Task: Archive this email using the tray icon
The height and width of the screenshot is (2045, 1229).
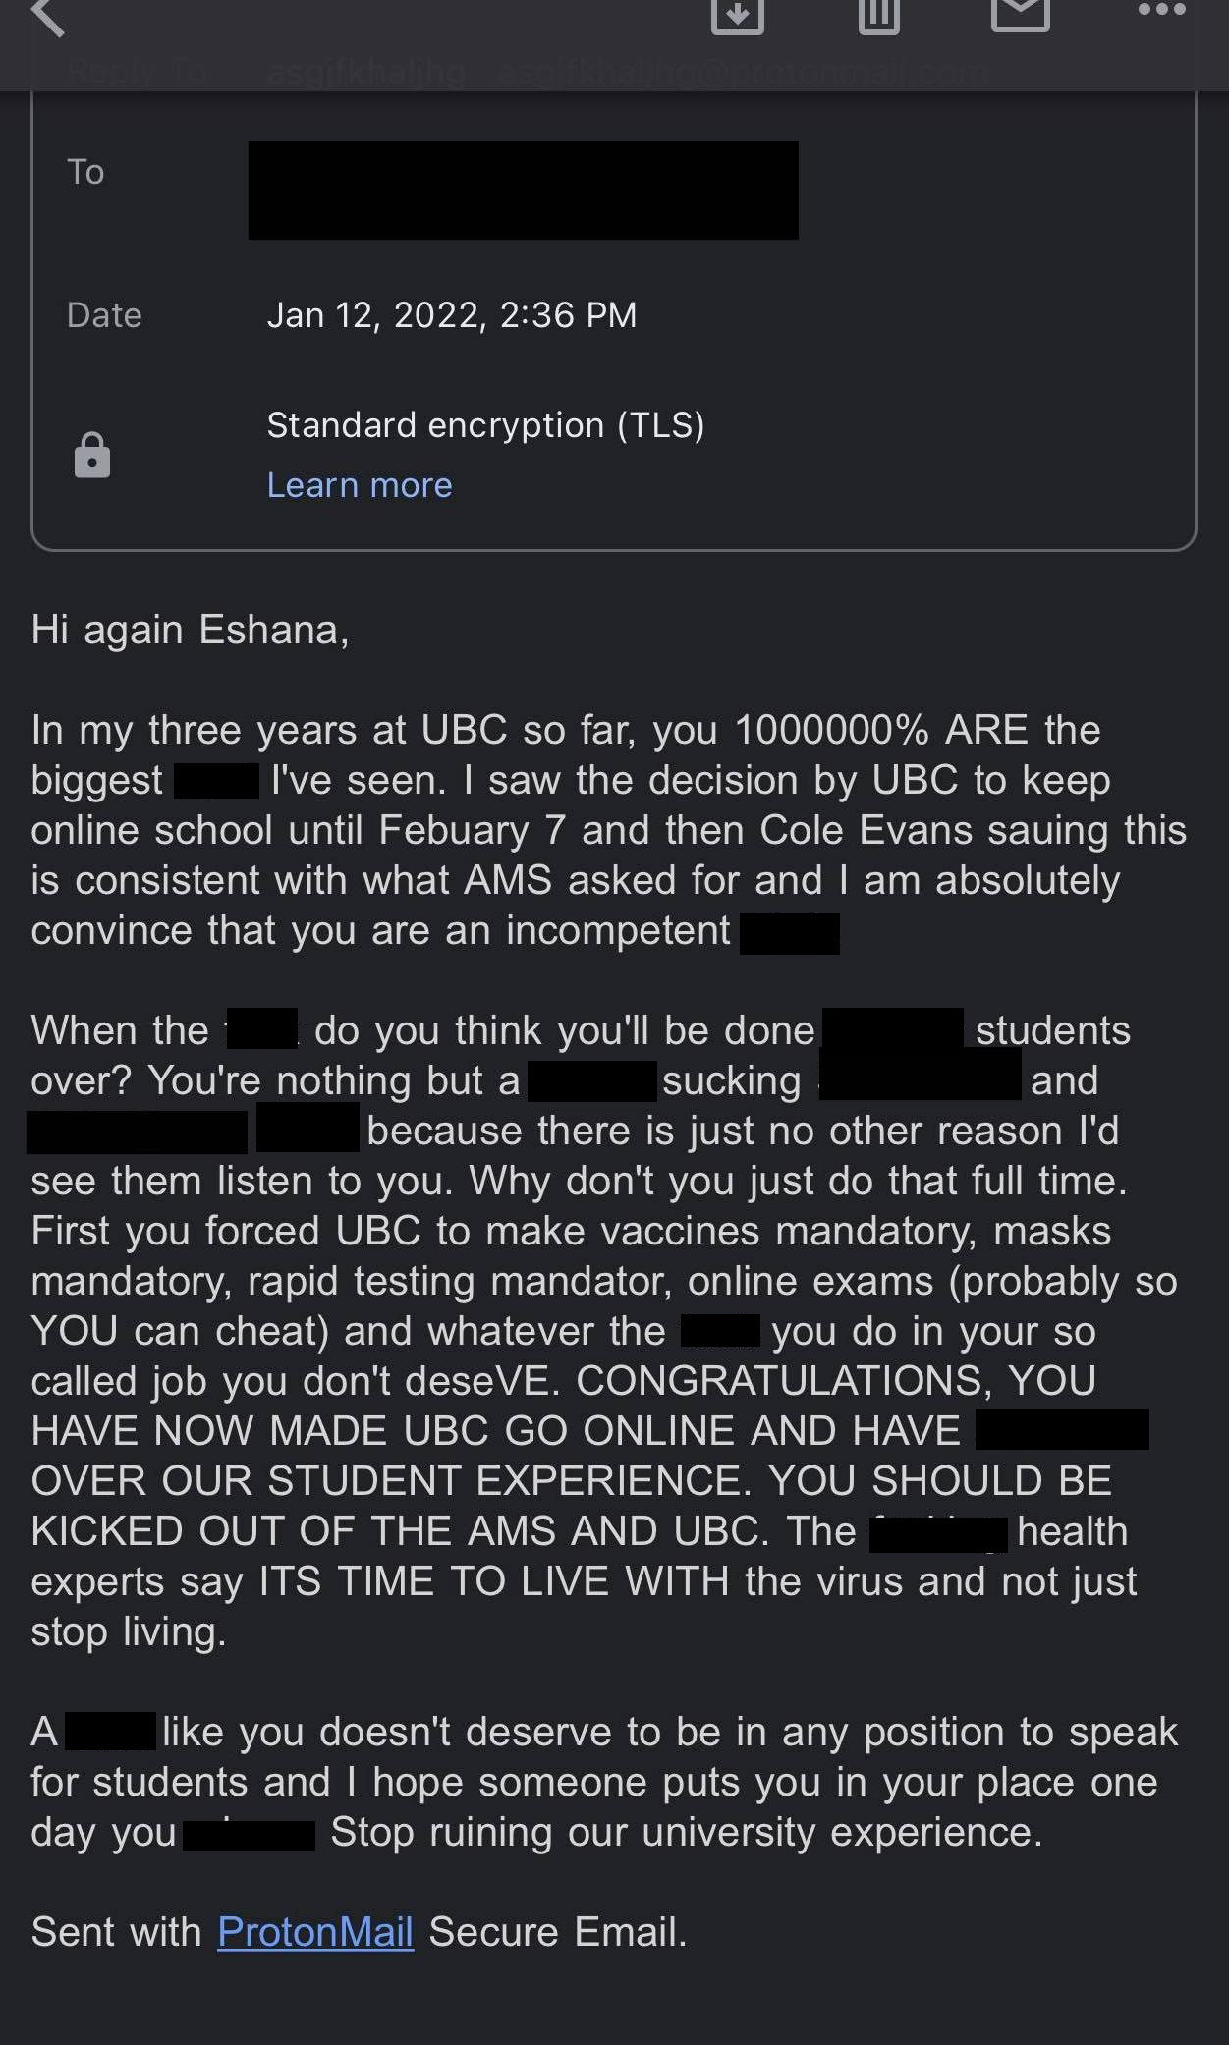Action: (x=737, y=14)
